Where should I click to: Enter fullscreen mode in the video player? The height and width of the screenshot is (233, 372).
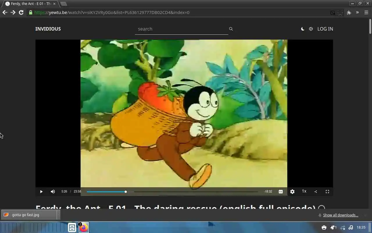coord(327,192)
